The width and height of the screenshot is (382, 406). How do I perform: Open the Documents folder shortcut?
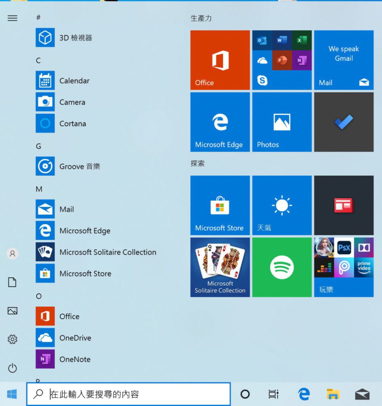click(x=12, y=282)
